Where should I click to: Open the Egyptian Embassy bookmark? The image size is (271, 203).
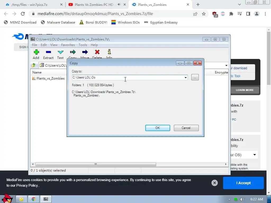161,22
